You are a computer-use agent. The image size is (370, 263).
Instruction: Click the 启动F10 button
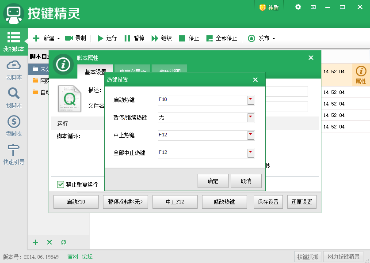click(x=76, y=202)
